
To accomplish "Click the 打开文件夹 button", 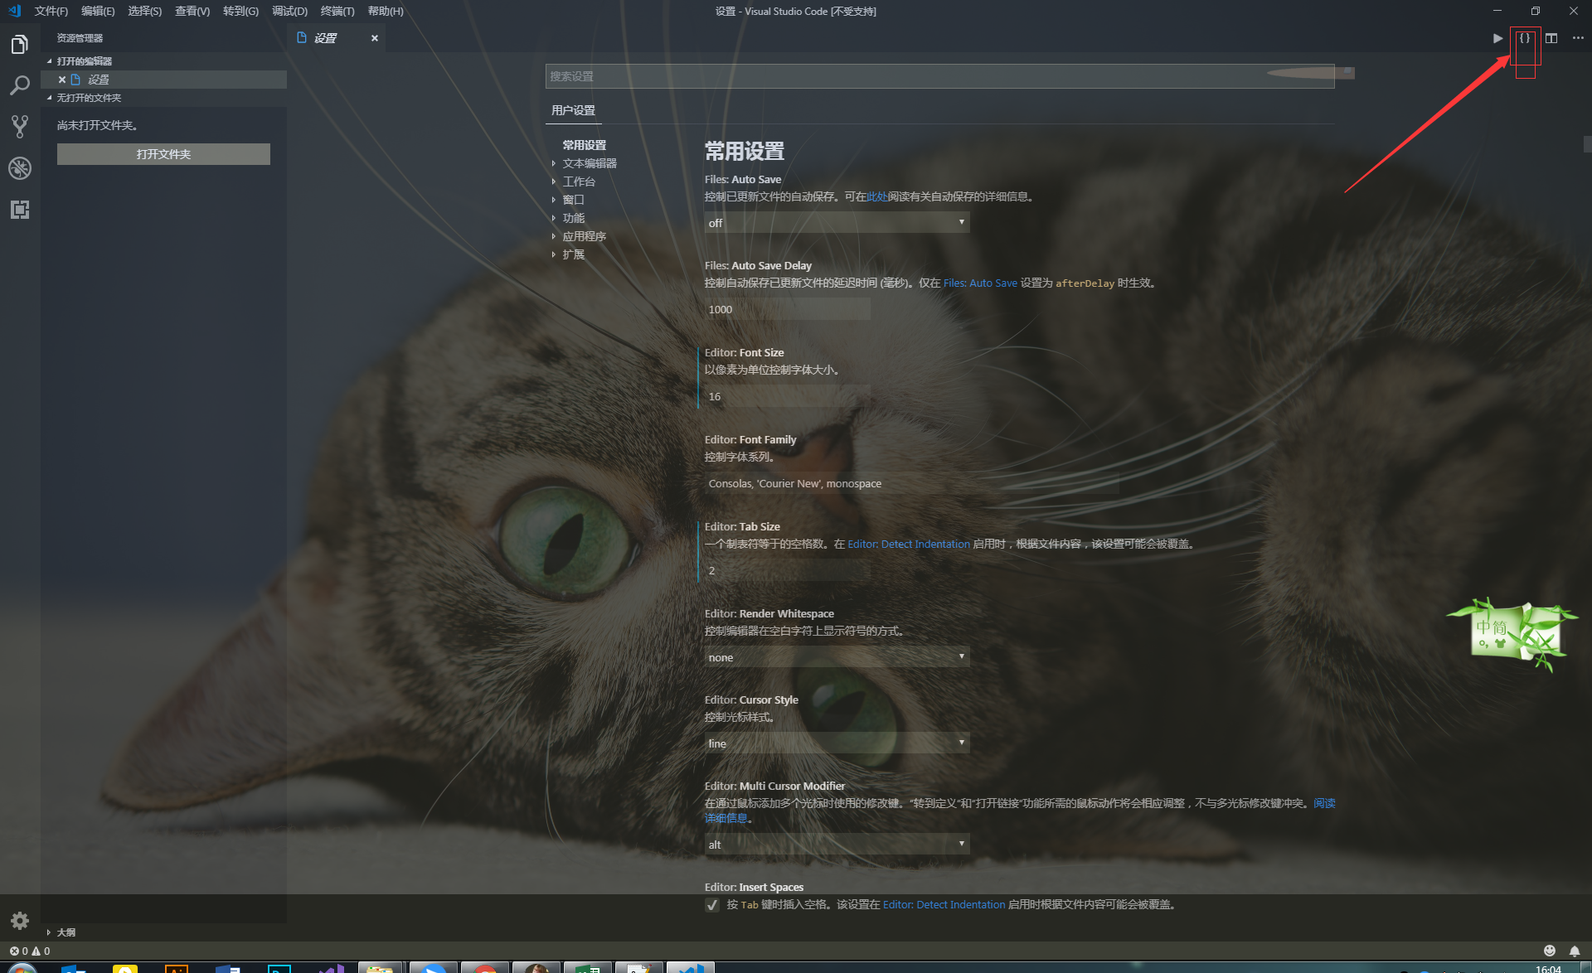I will pos(163,154).
